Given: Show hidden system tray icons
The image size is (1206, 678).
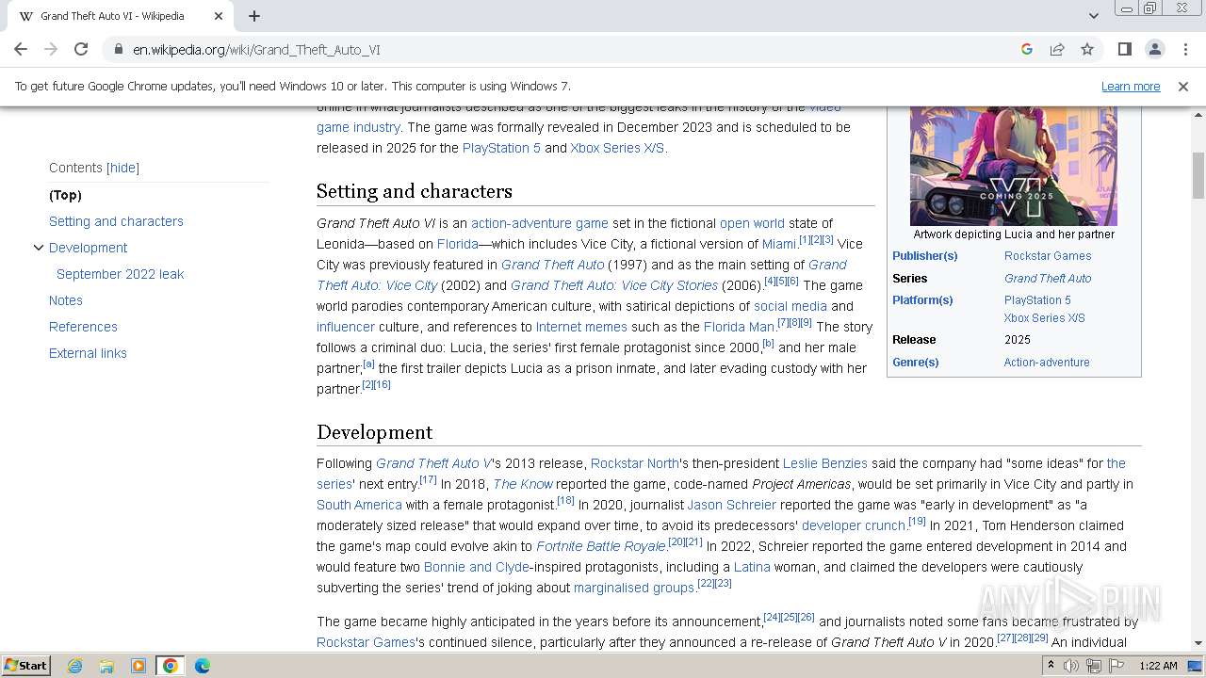Looking at the screenshot, I should [1051, 666].
